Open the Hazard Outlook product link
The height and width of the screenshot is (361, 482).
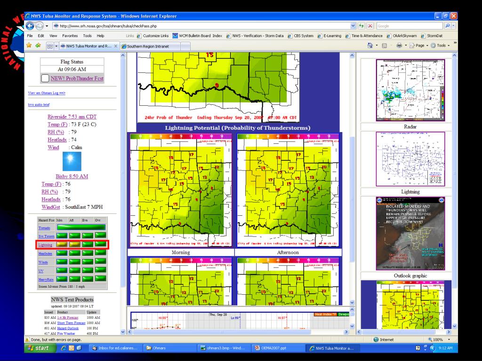[x=68, y=328]
